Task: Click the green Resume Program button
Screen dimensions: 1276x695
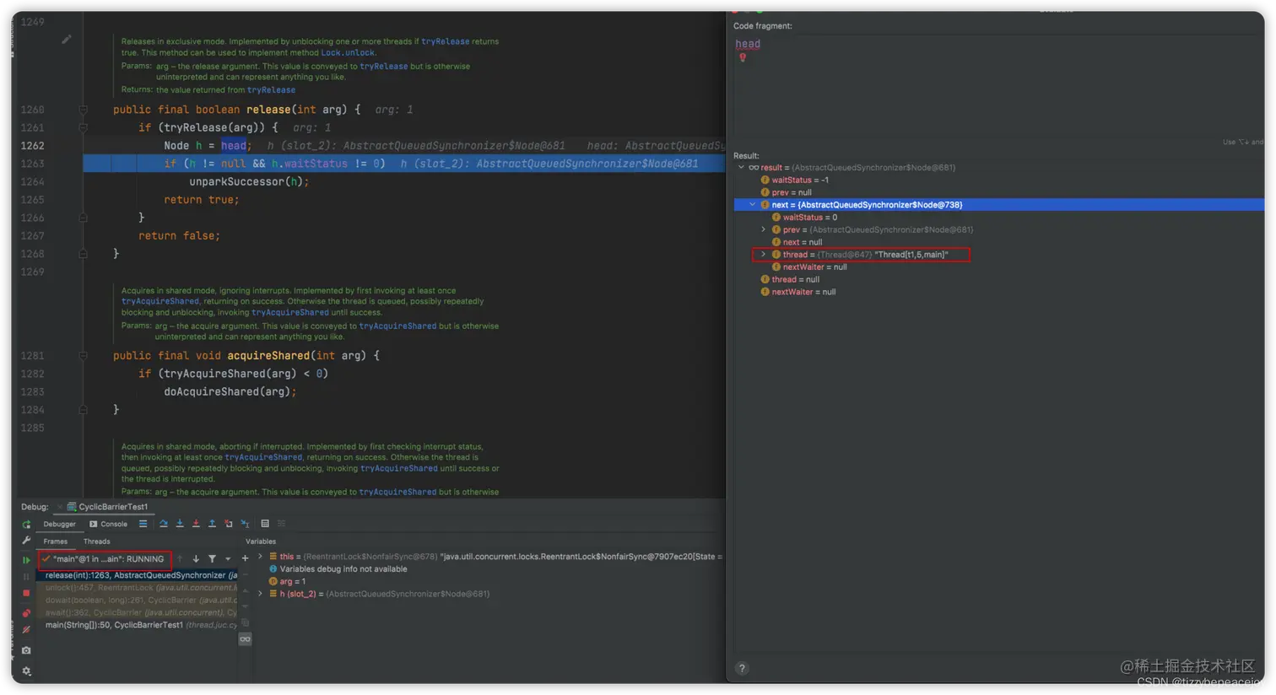Action: (26, 559)
